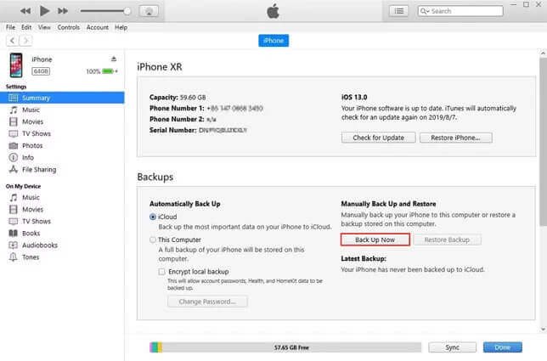Choose This Computer as backup location

coord(153,240)
